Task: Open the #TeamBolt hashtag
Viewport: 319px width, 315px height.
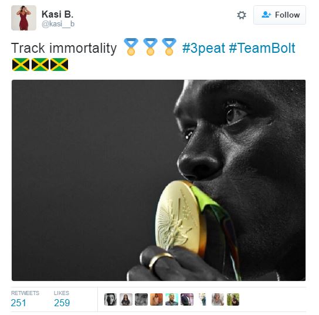Action: (x=262, y=48)
